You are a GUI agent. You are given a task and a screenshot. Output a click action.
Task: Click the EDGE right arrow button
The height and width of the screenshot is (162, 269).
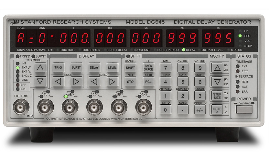[76, 82]
